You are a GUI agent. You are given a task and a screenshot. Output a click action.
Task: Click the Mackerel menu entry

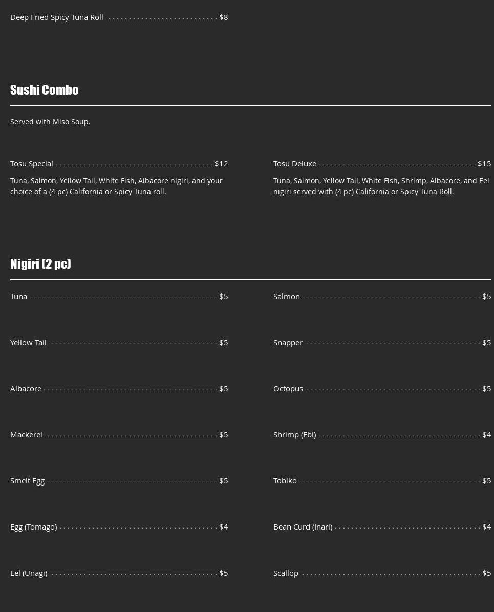tap(27, 435)
